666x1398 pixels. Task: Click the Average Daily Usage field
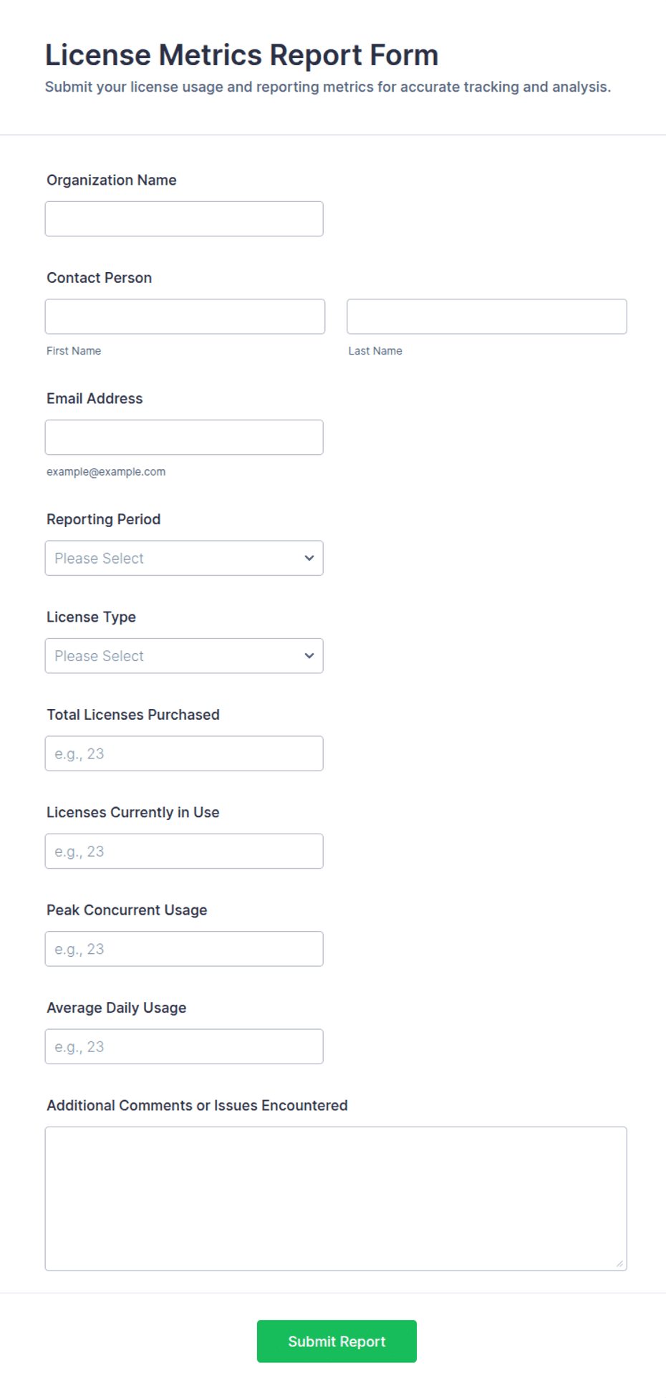[184, 1047]
